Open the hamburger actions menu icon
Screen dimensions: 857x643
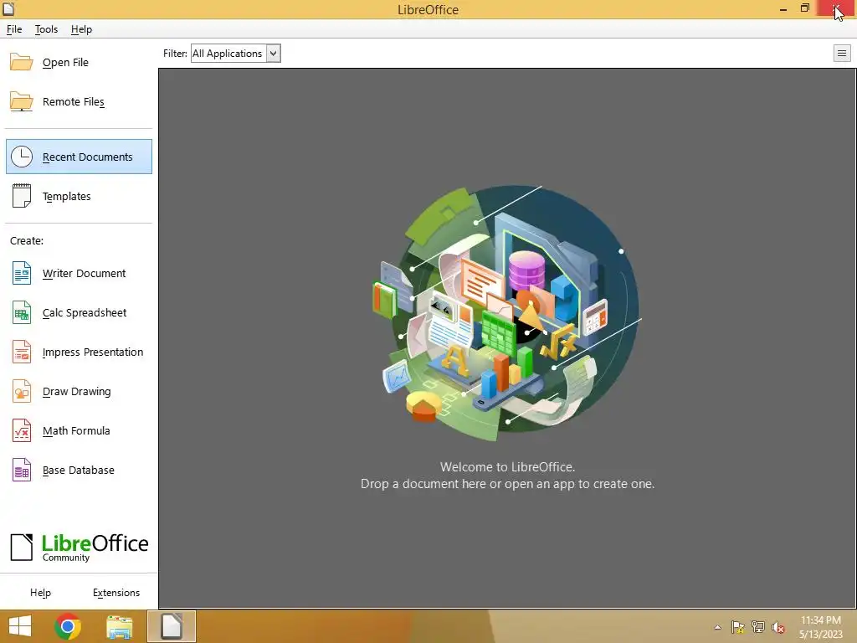click(842, 53)
